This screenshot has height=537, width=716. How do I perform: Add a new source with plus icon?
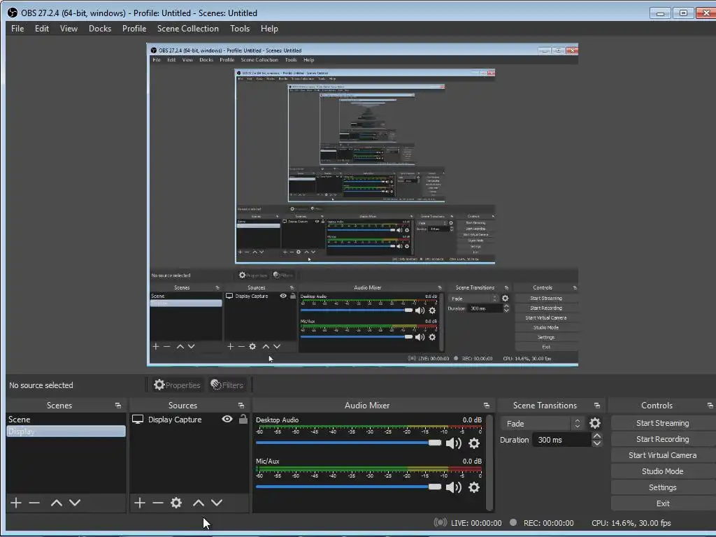(x=140, y=503)
